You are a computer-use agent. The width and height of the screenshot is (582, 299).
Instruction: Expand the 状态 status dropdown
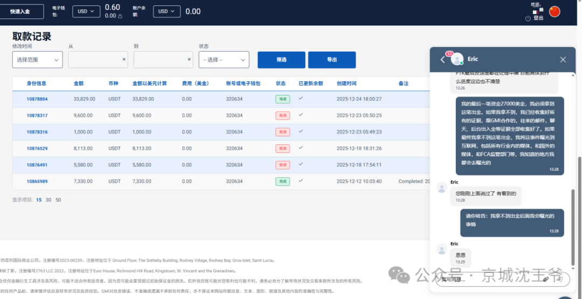click(x=224, y=60)
